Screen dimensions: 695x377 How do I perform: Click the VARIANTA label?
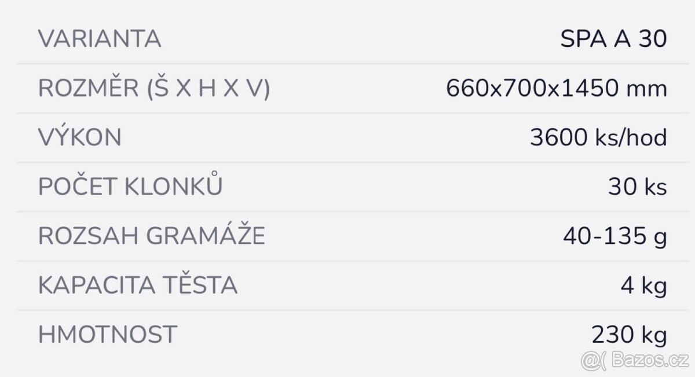tap(100, 39)
